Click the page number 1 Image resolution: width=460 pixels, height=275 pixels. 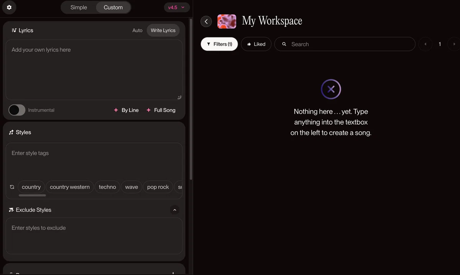click(440, 44)
